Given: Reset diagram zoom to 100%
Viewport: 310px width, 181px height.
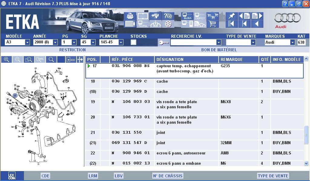Looking at the screenshot, I should click(40, 59).
